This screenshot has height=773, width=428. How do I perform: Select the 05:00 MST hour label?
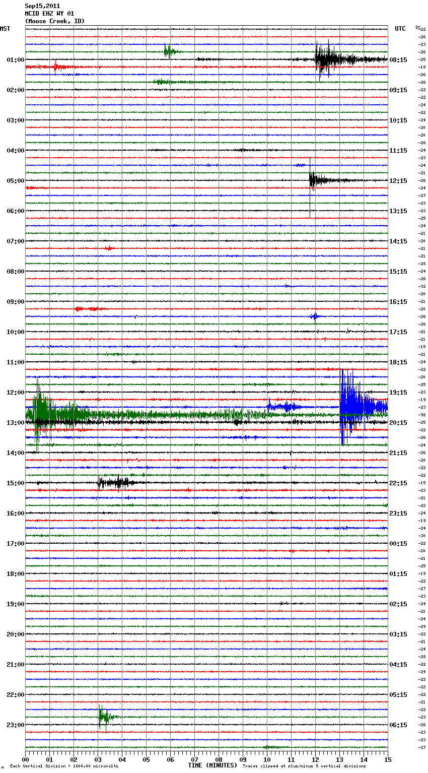(15, 181)
